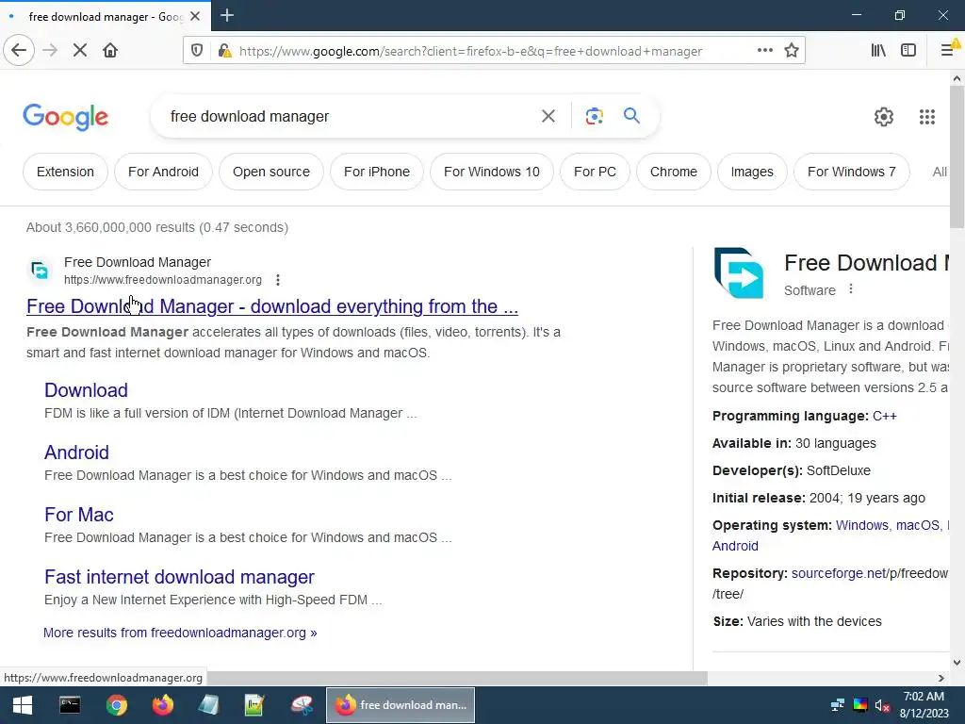Click the scroll down arrow on vertical scrollbar

957,663
